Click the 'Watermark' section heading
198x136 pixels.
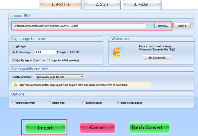(x=121, y=39)
